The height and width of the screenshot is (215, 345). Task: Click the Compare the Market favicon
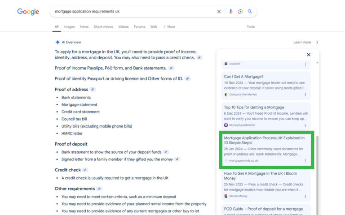pos(226,95)
